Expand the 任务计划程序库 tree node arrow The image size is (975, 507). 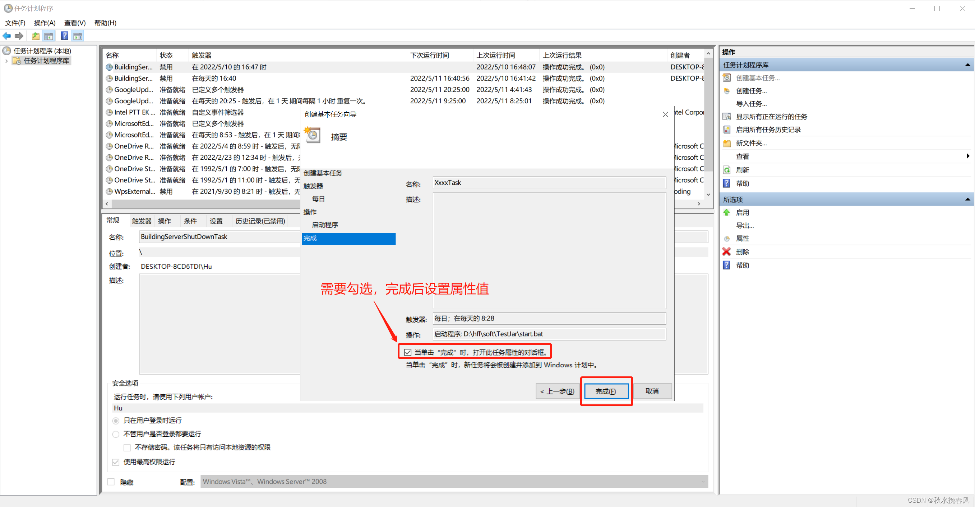pyautogui.click(x=6, y=61)
